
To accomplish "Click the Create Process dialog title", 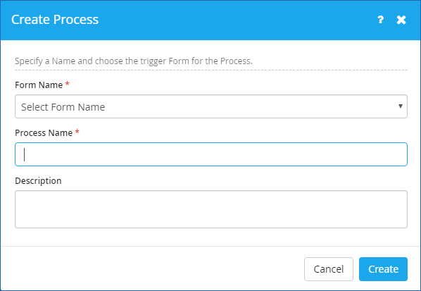I will point(55,20).
